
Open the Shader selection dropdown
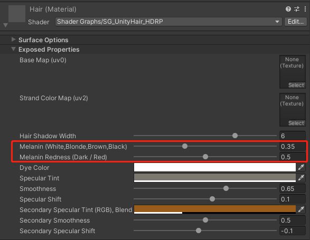tap(168, 22)
